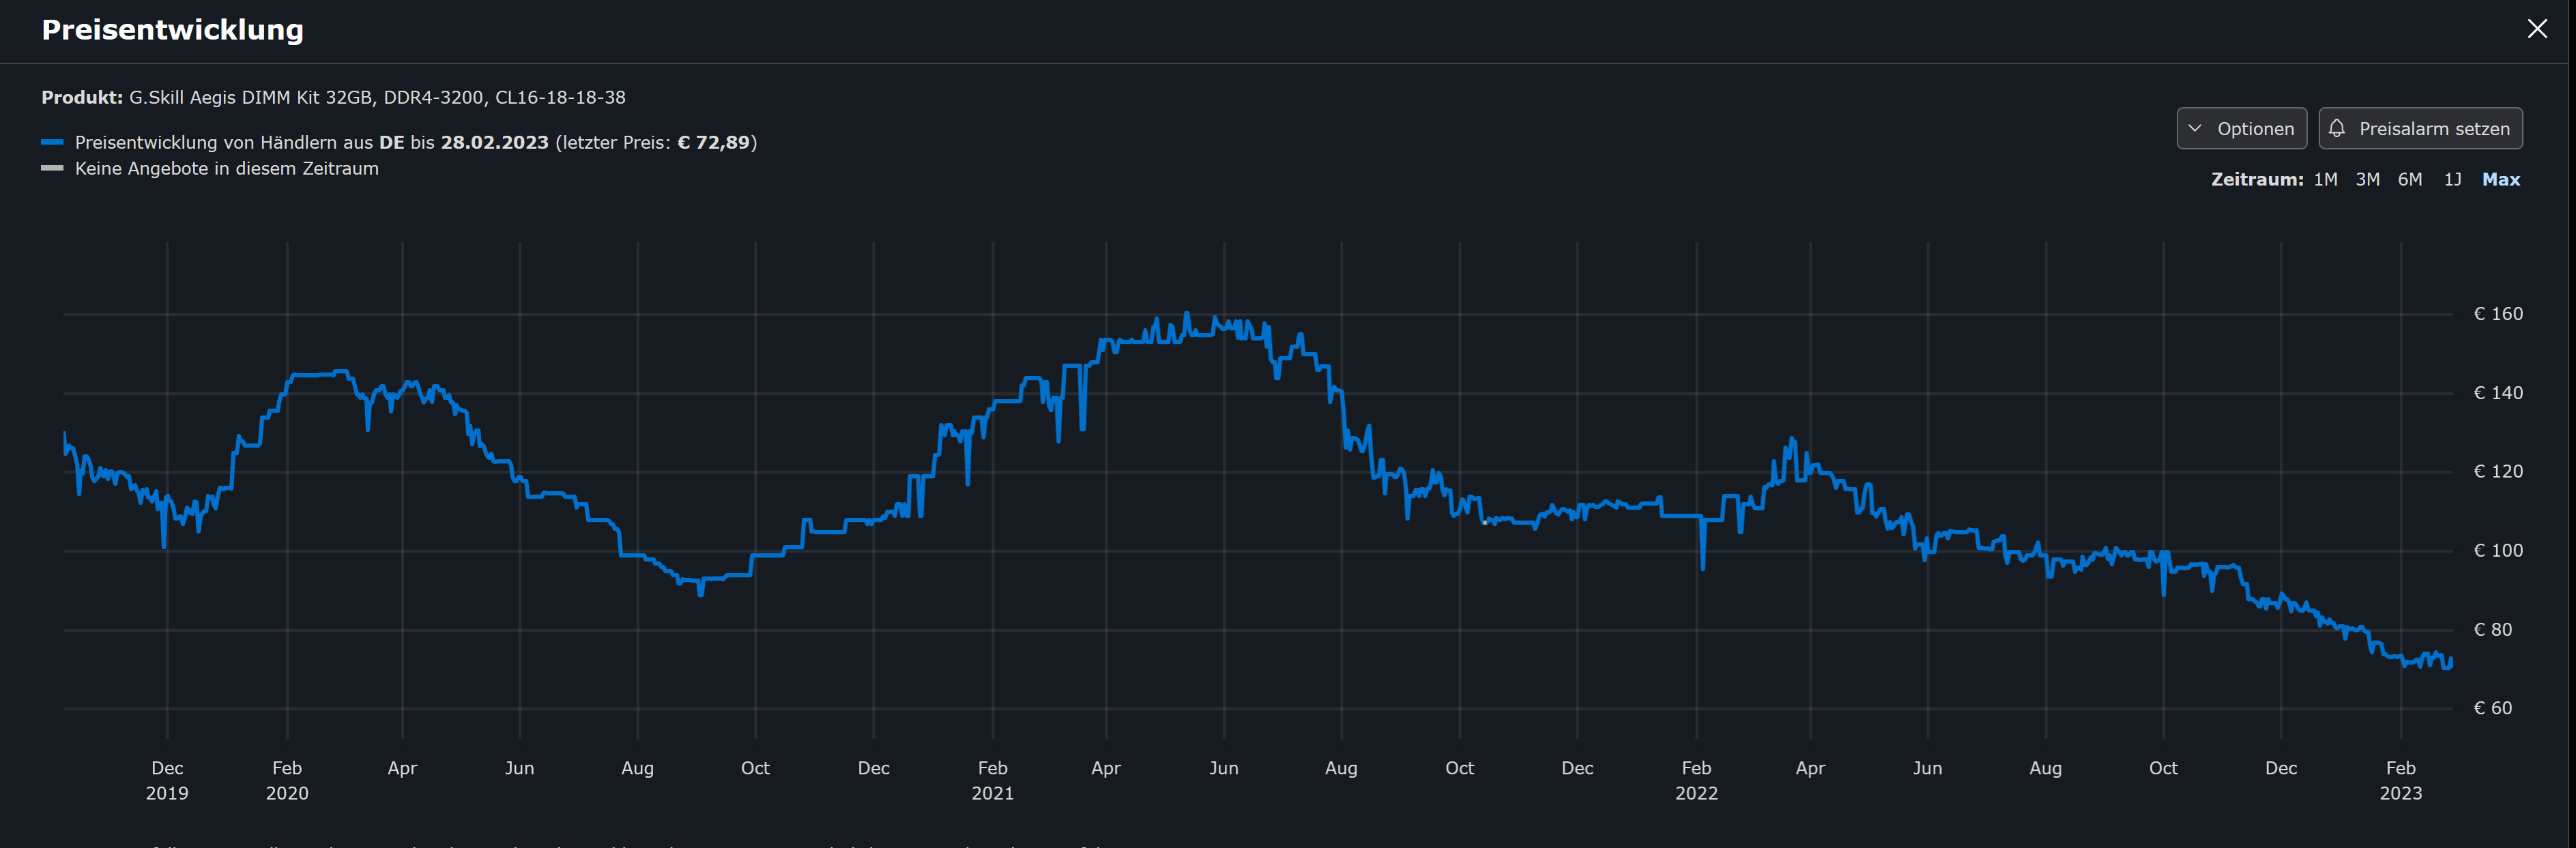Choose the 6M period option
Image resolution: width=2576 pixels, height=848 pixels.
[x=2410, y=180]
